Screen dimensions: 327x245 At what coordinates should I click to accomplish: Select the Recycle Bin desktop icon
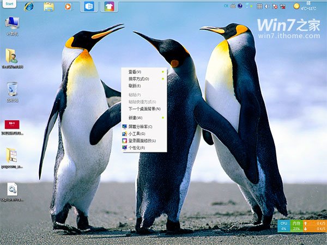[x=13, y=92]
